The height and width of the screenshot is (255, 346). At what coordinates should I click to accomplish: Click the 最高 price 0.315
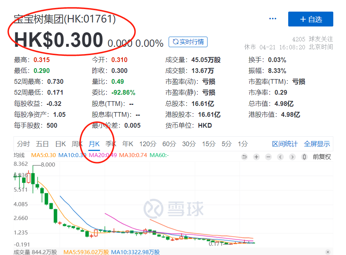41,60
